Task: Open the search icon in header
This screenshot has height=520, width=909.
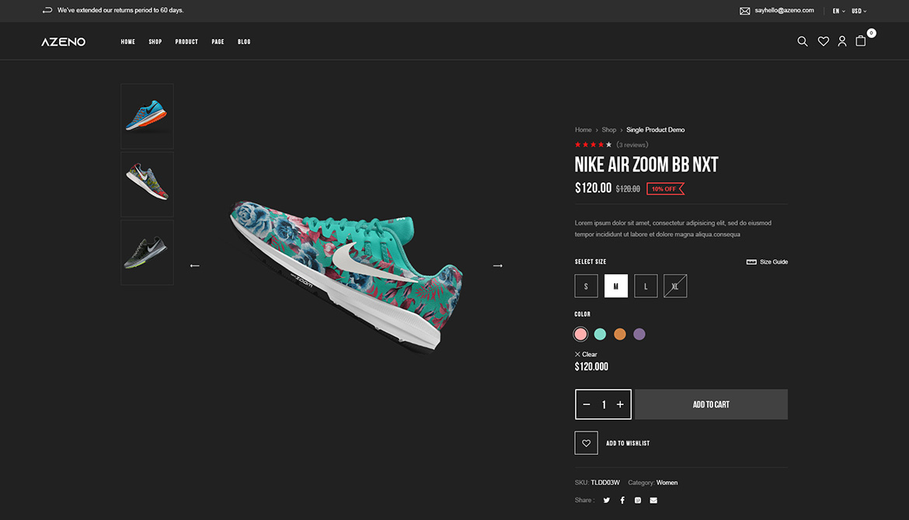Action: 803,41
